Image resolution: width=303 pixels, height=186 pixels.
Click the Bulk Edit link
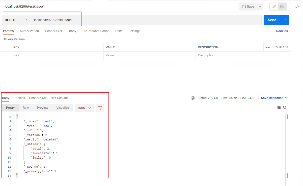(282, 47)
